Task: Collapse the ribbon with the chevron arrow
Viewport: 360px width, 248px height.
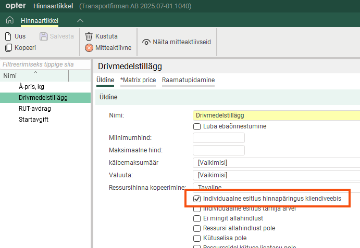Action: coord(80,20)
